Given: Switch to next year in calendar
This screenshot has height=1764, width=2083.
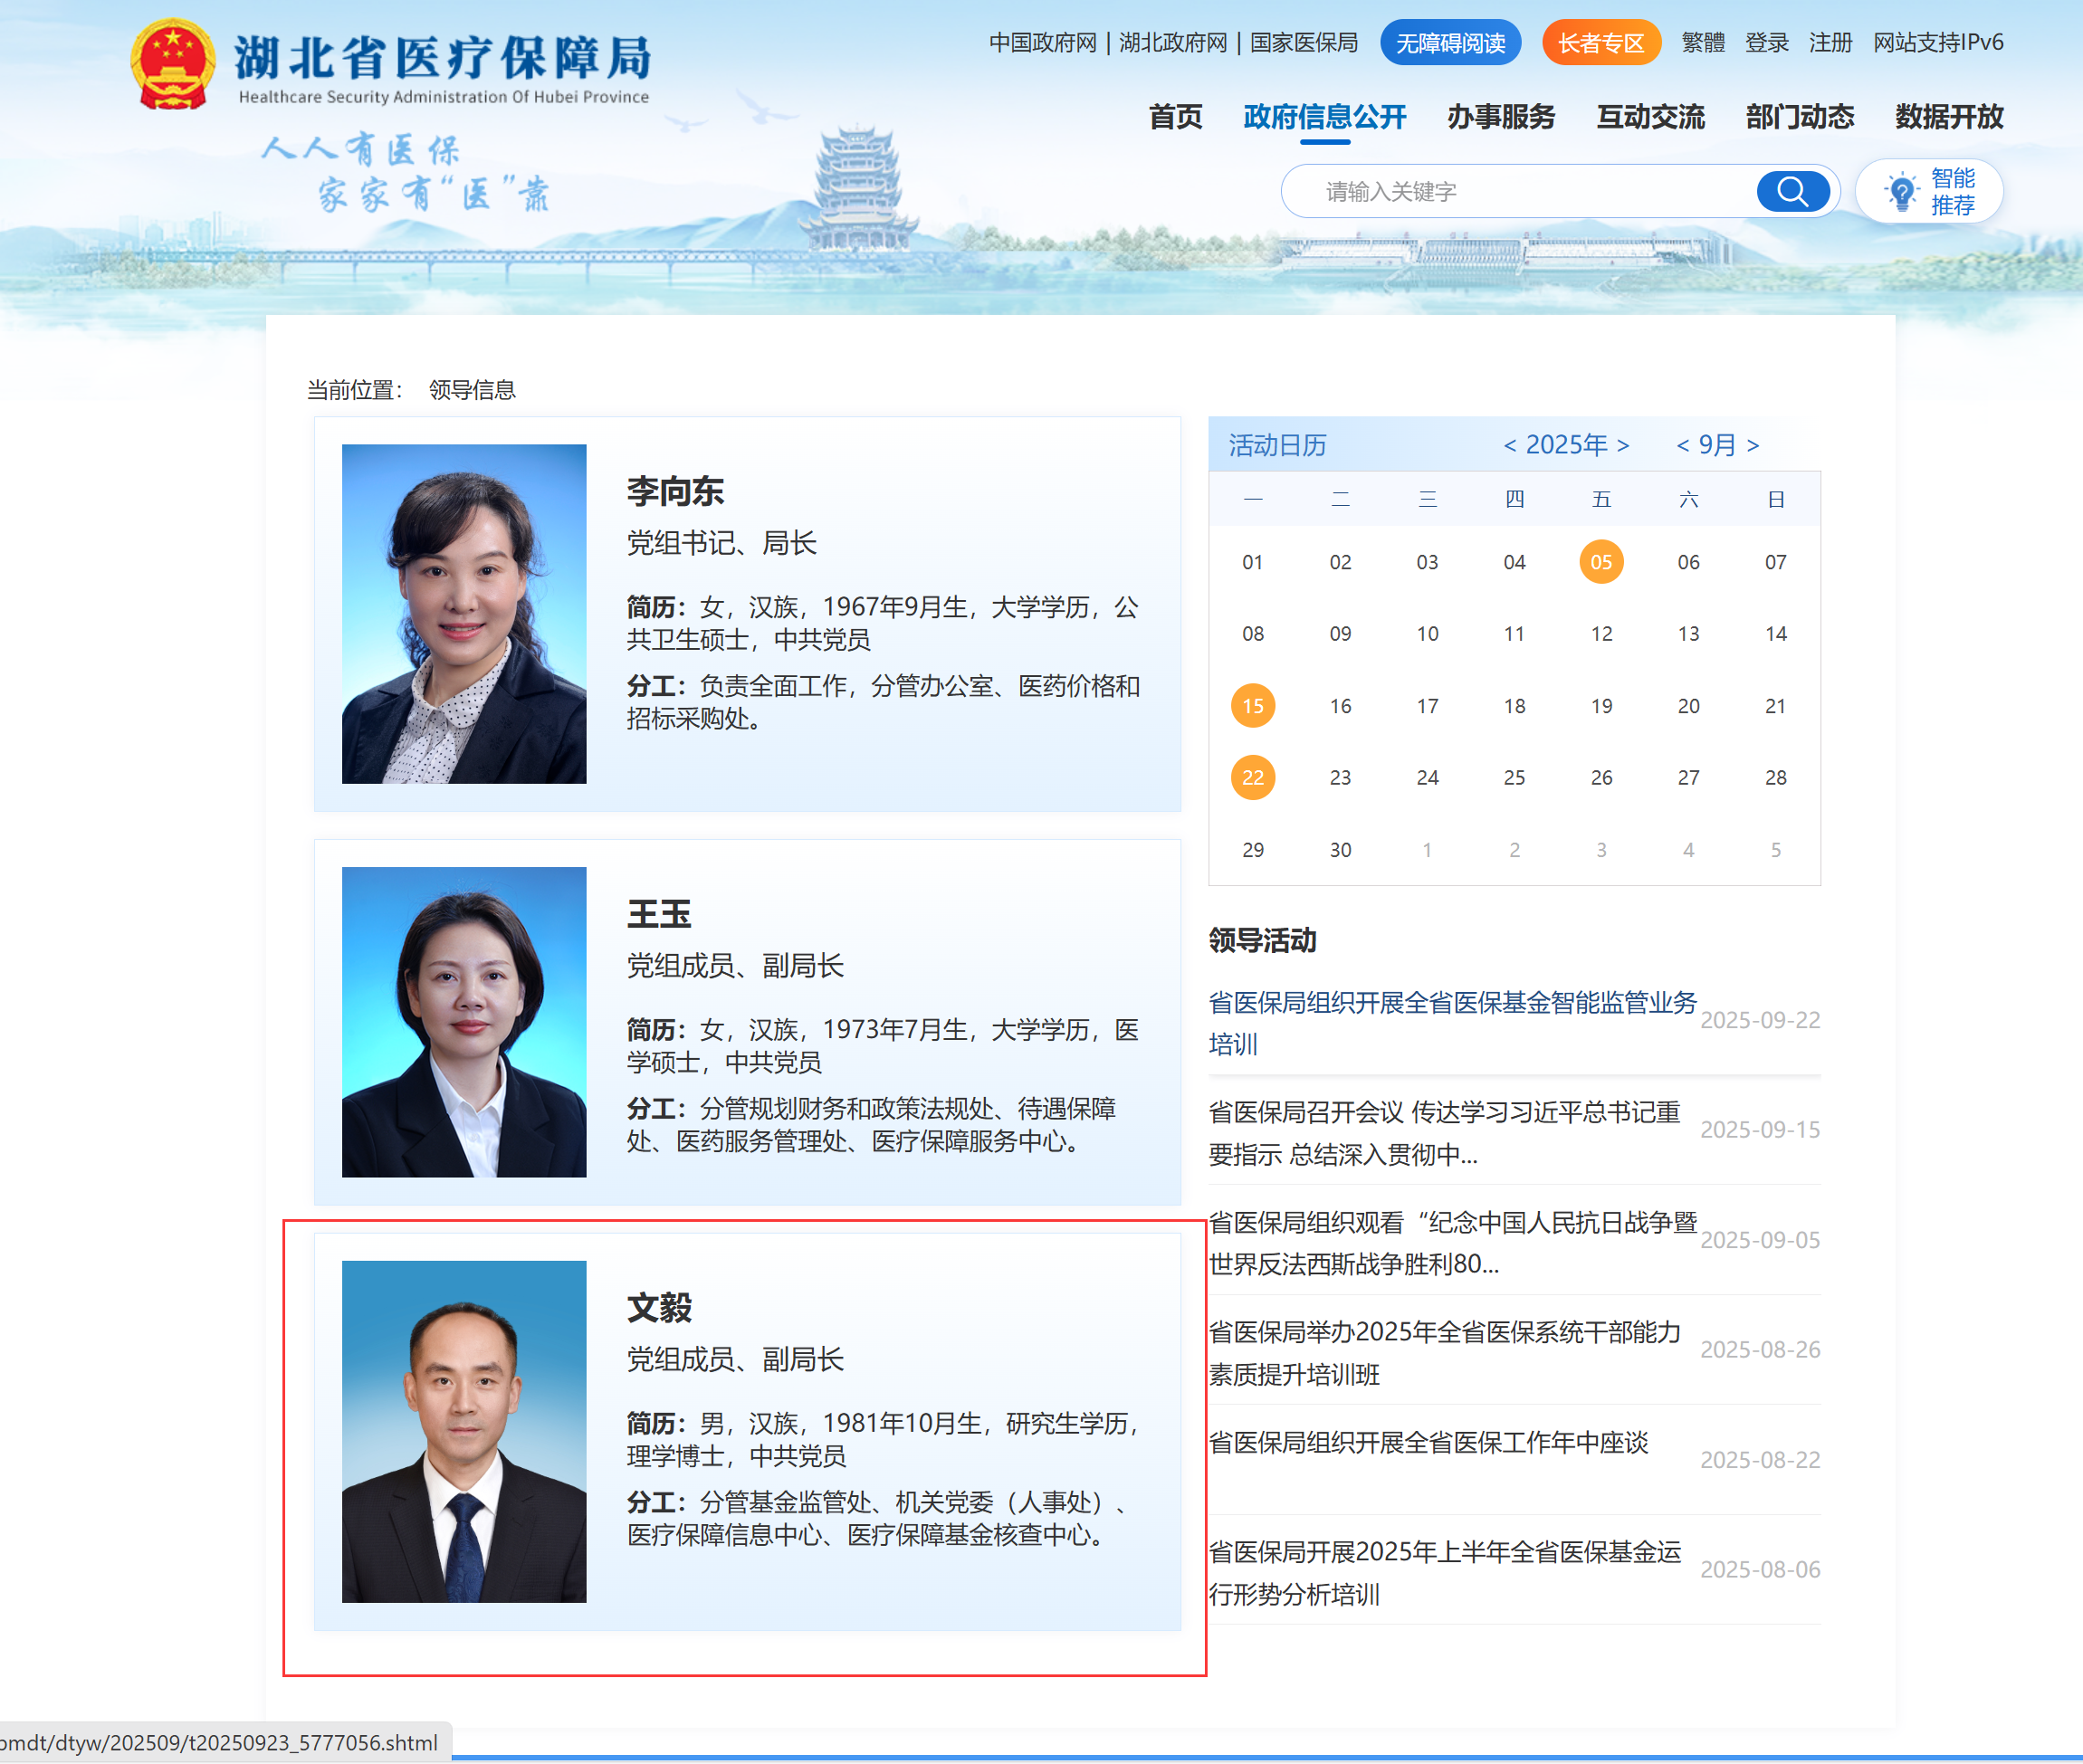Looking at the screenshot, I should click(1625, 445).
